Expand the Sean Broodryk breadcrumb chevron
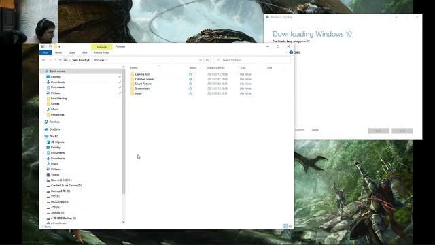Screen dimensions: 435x245 point(92,60)
